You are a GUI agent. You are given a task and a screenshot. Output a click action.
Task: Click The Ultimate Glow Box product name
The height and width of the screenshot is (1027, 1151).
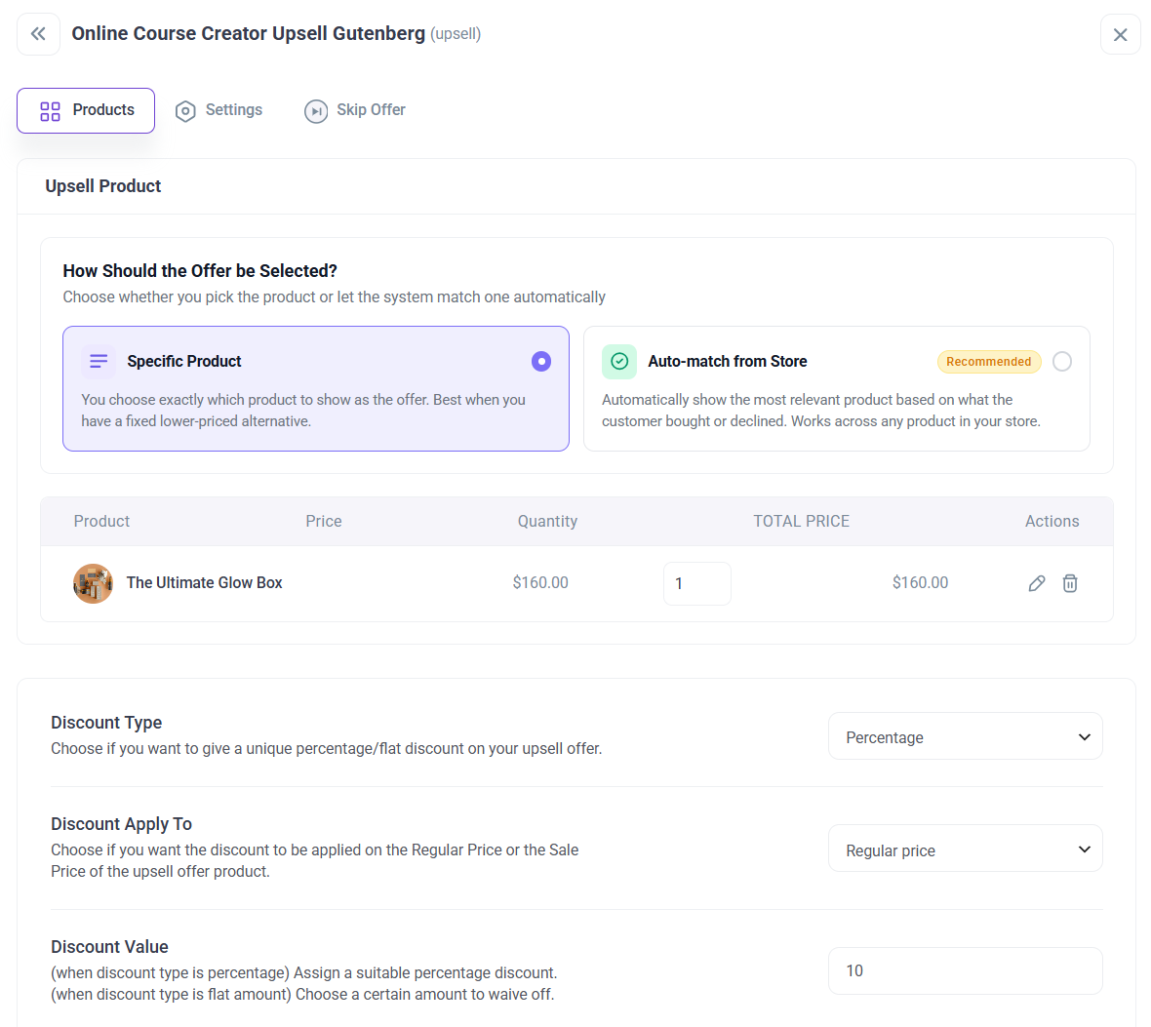click(x=204, y=583)
